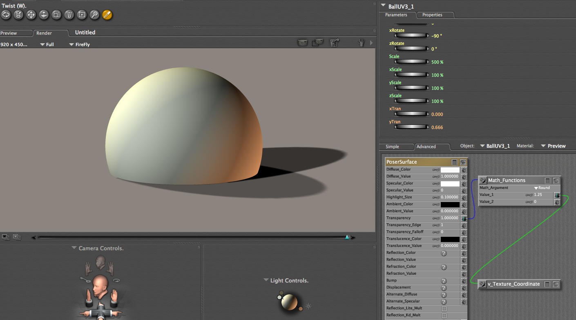576x320 pixels.
Task: Select the Translate/Pull tool
Action: click(31, 15)
